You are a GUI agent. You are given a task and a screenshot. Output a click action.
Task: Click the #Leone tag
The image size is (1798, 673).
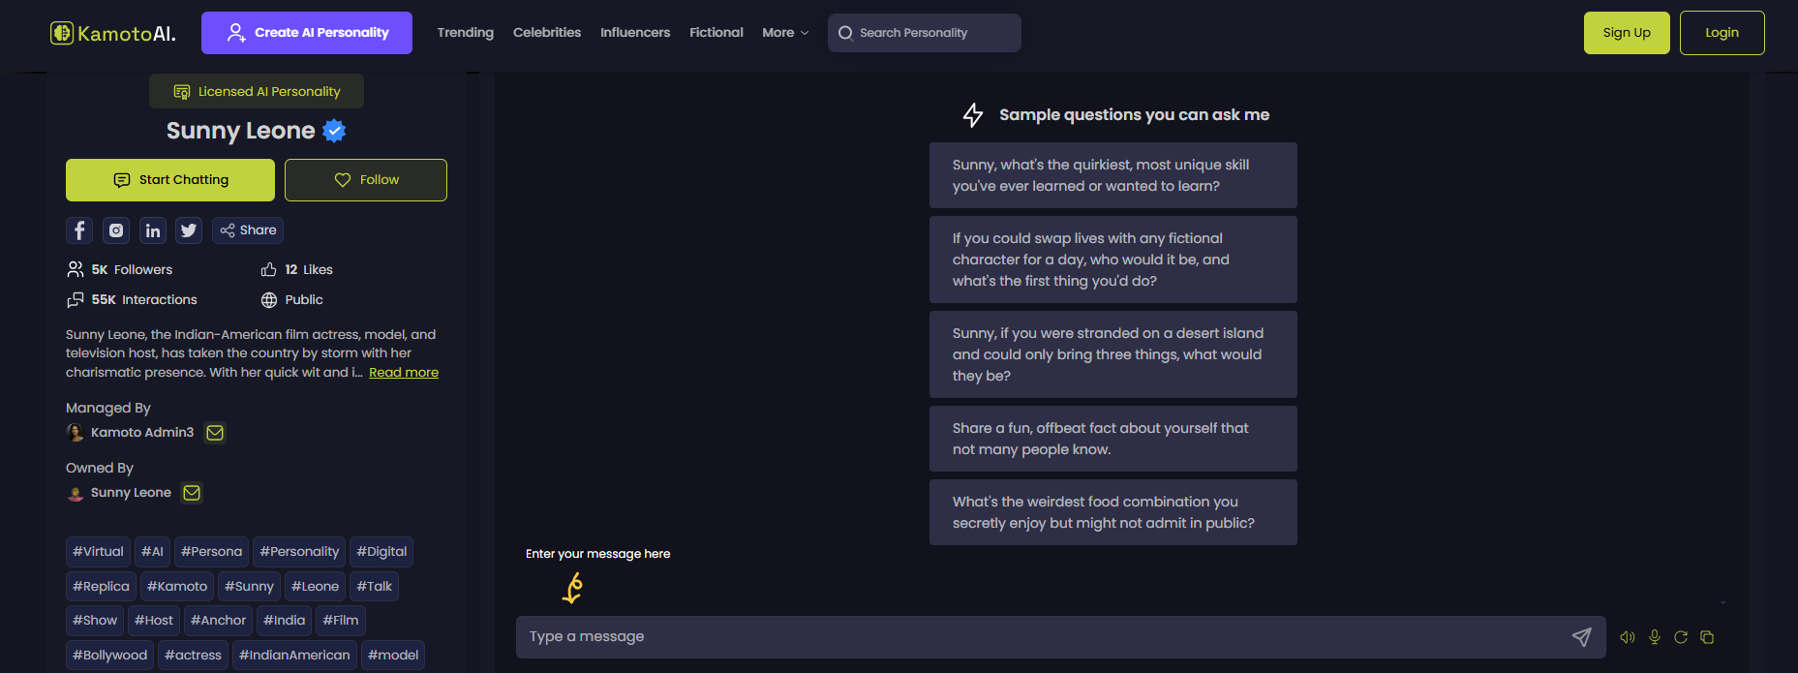coord(315,587)
